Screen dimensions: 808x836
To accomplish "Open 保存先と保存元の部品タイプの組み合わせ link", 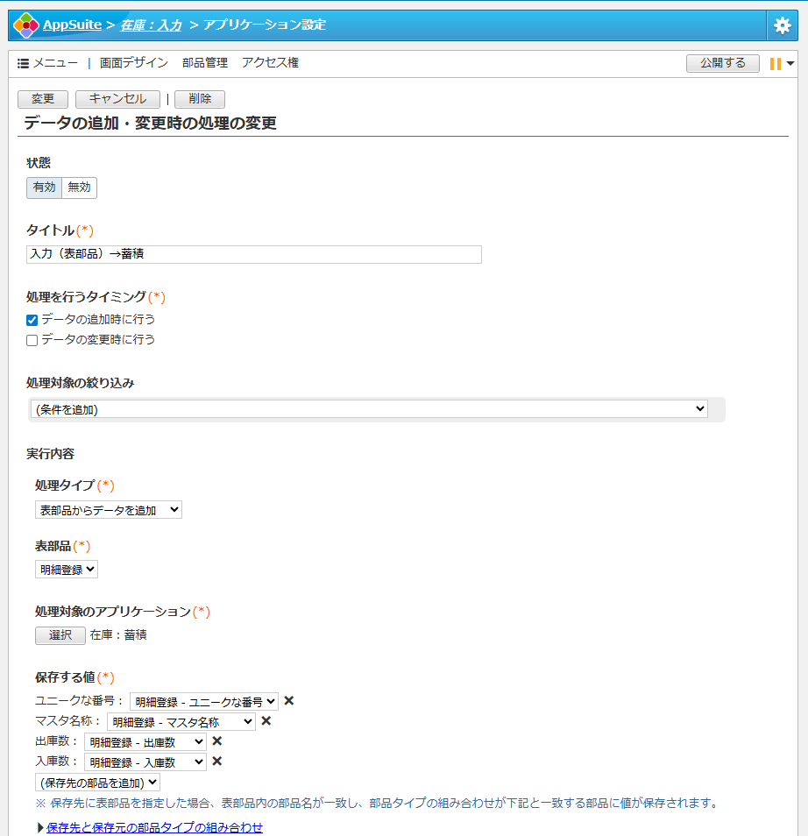I will coord(154,827).
